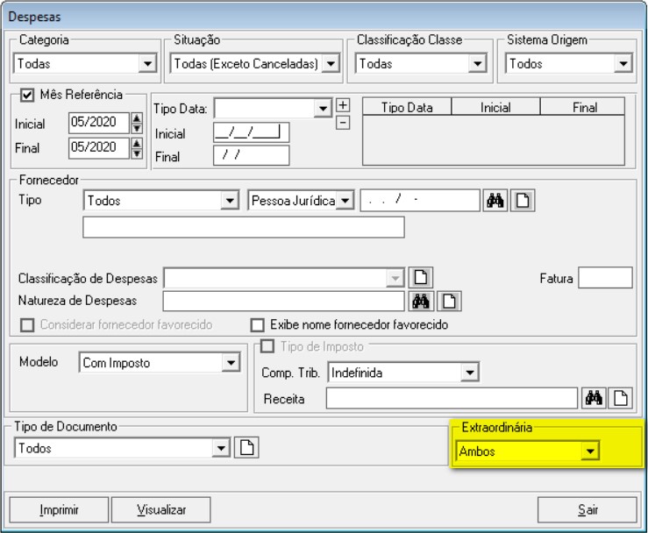Enable the Tipo de Imposto checkbox
Viewport: 648px width, 533px height.
(x=267, y=346)
